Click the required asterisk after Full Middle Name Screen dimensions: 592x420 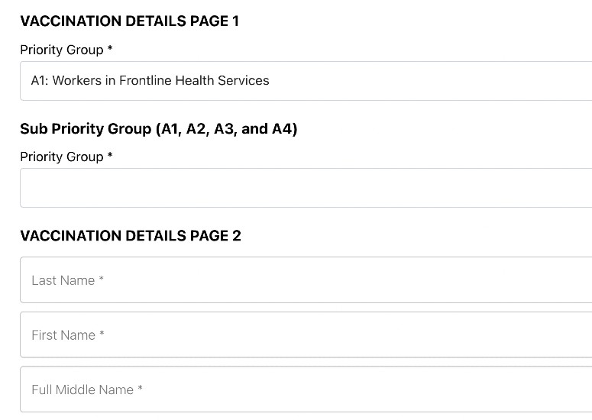click(x=140, y=388)
